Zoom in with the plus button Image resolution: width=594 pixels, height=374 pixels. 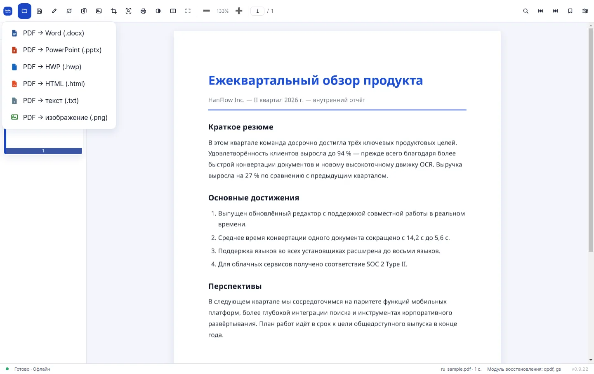tap(239, 11)
